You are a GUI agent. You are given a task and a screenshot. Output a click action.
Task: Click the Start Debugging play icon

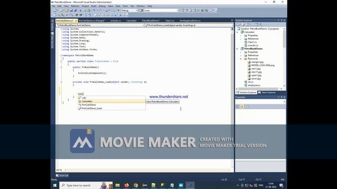[x=118, y=10]
